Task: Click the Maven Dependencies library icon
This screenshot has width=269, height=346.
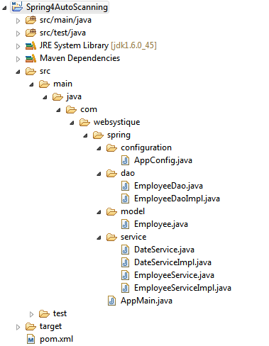Action: coord(31,58)
